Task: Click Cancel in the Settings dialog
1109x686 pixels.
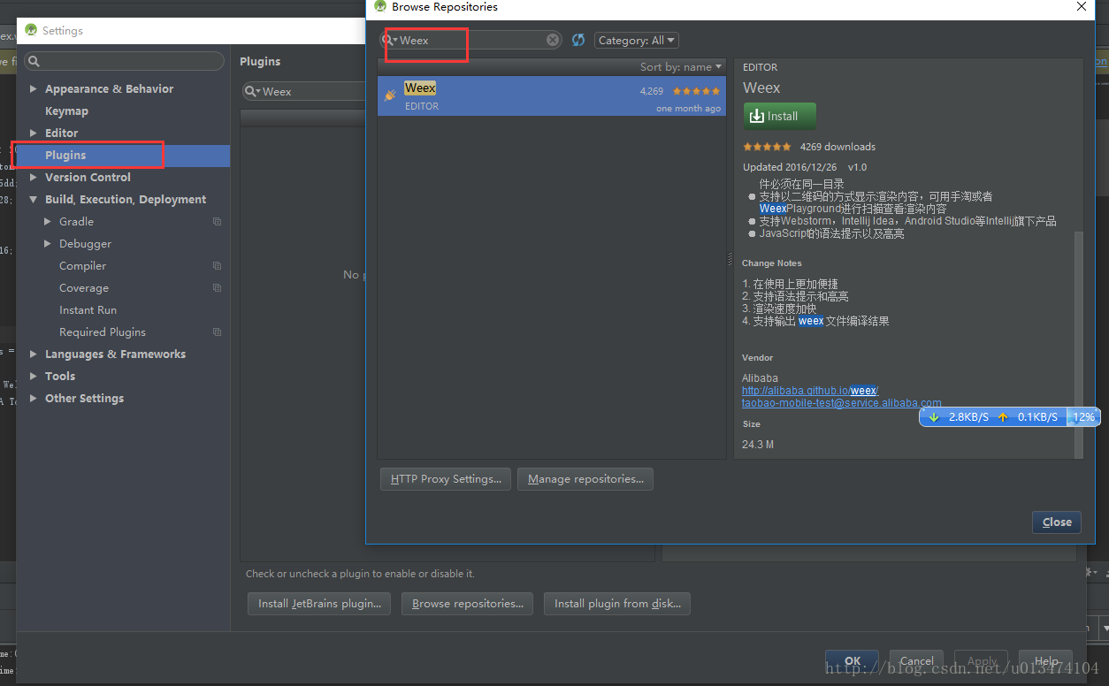Action: pos(917,660)
